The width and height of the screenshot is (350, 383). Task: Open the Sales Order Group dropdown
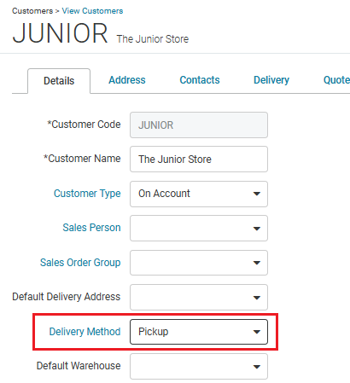(x=199, y=263)
